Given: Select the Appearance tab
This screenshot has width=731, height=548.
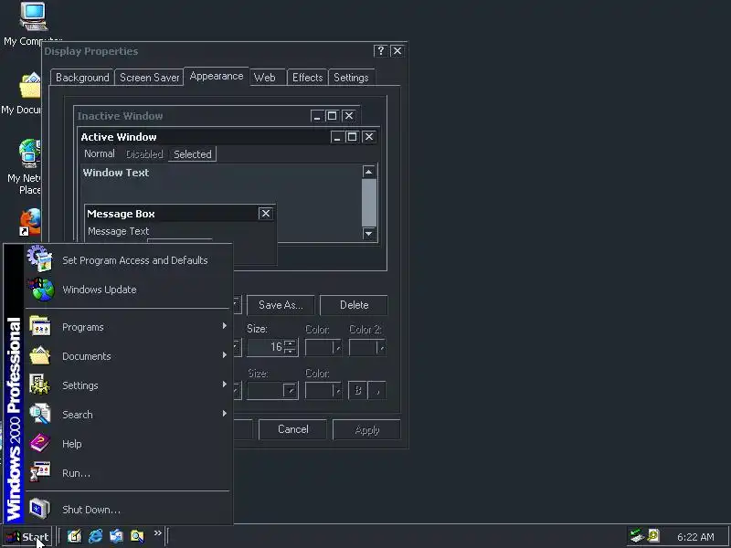Looking at the screenshot, I should (217, 76).
